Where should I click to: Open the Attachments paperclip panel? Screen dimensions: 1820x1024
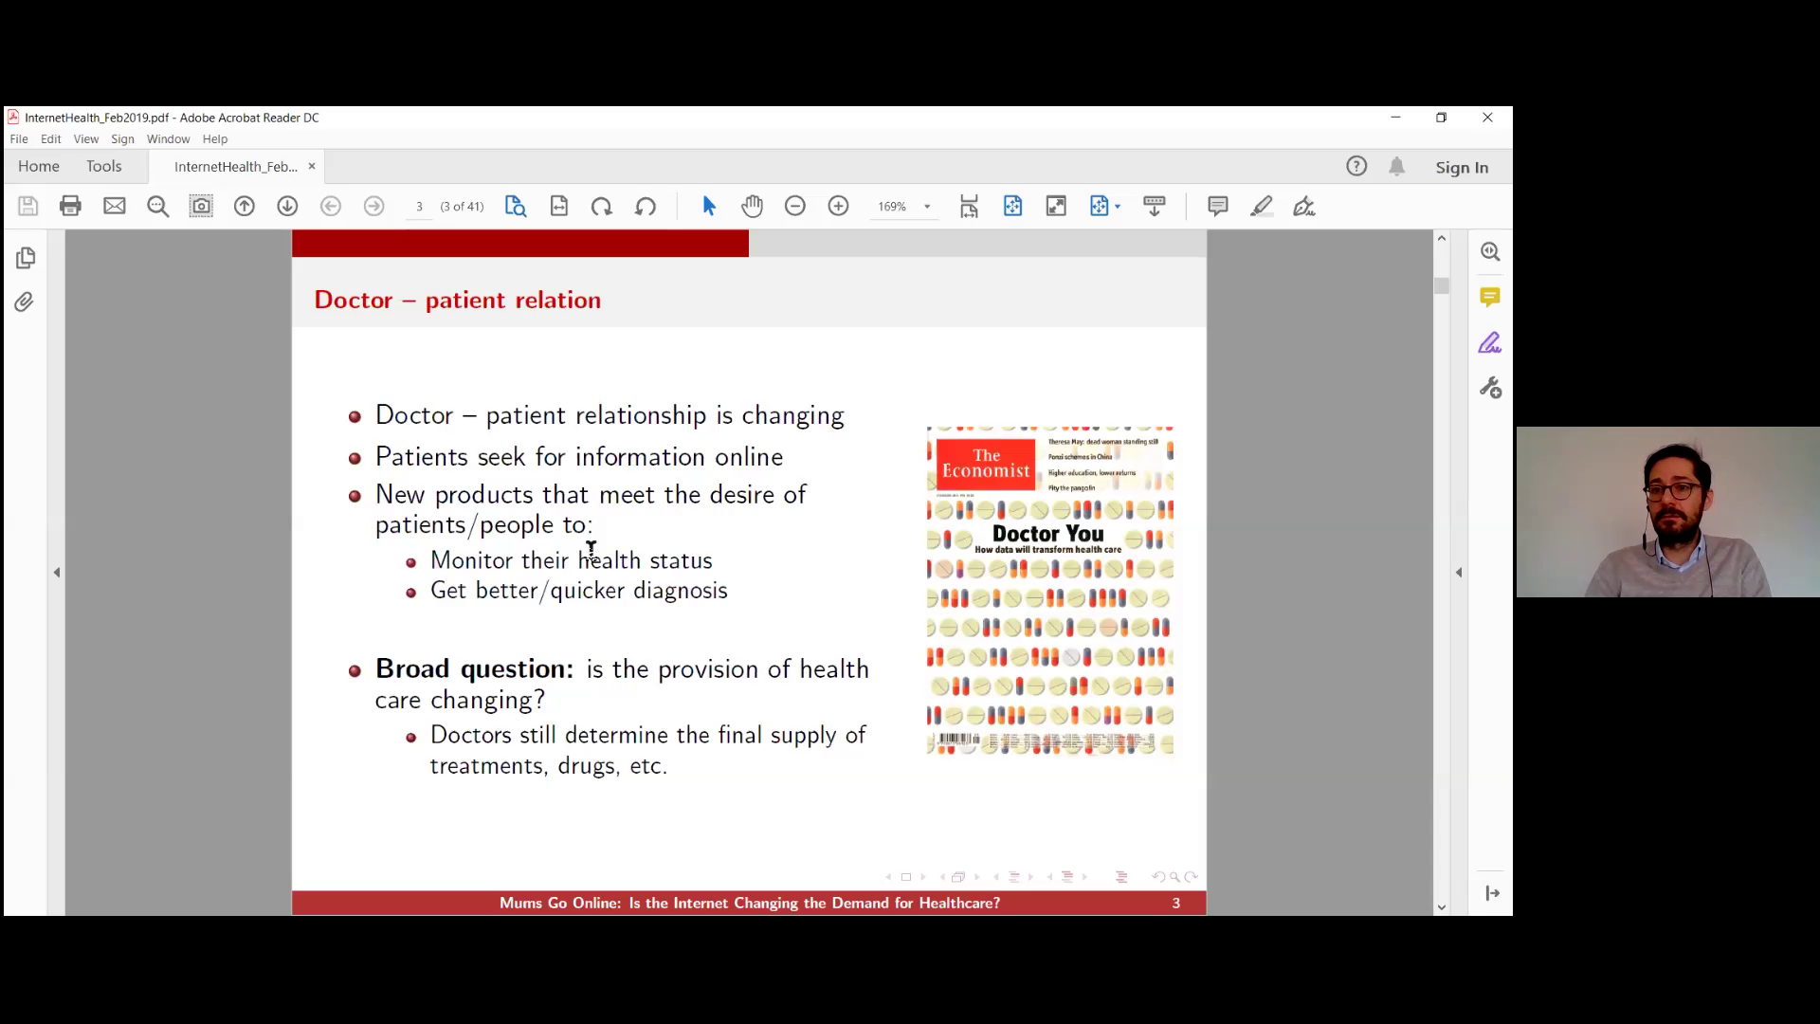pos(25,302)
